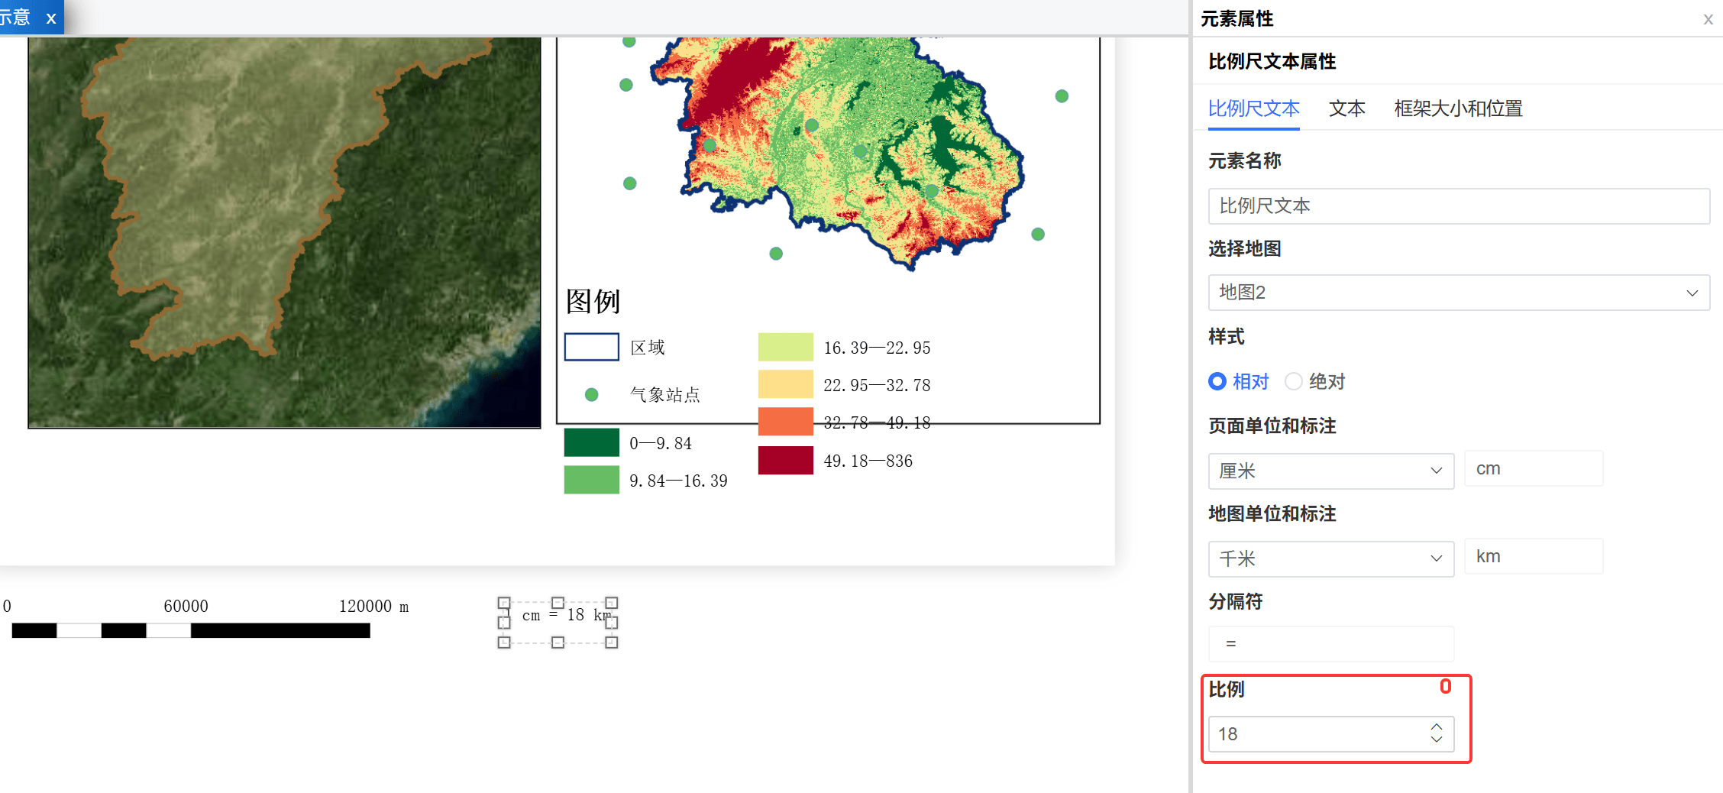Click the 区域 legend outline box
Image resolution: width=1723 pixels, height=793 pixels.
click(x=591, y=347)
